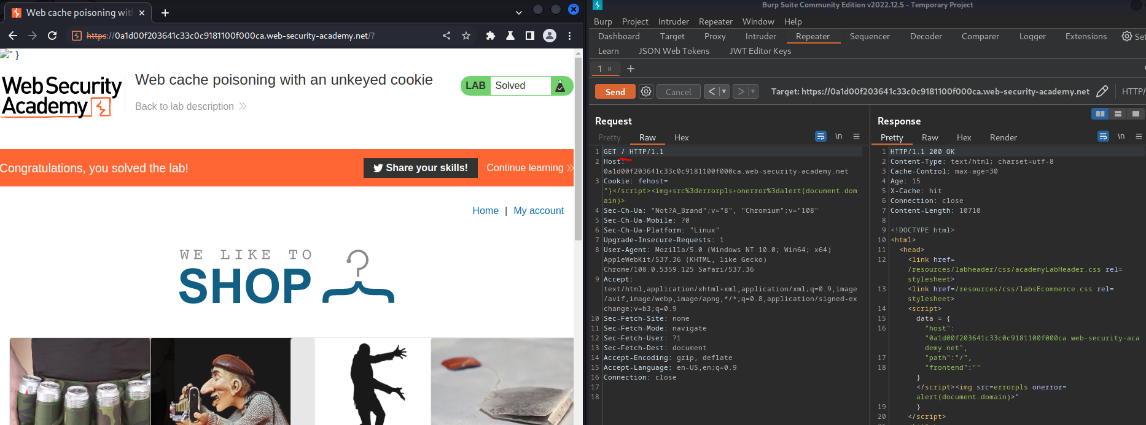
Task: Switch Request view to Hex
Action: [x=681, y=137]
